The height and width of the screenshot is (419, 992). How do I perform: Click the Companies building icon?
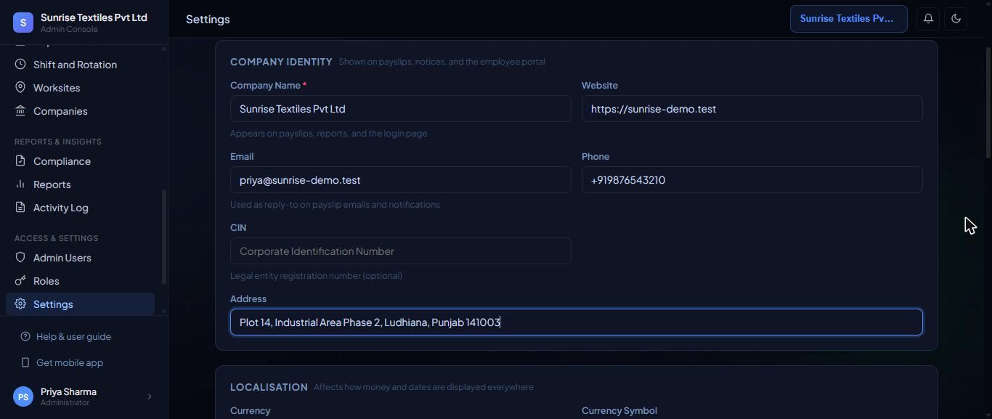[x=20, y=111]
